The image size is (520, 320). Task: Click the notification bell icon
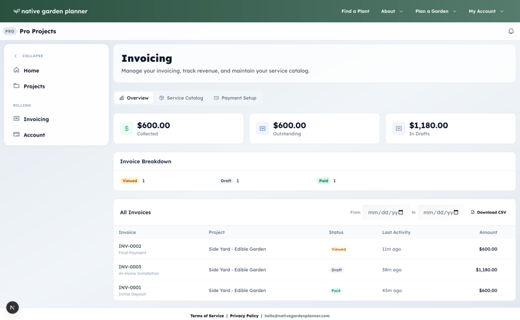click(x=511, y=31)
